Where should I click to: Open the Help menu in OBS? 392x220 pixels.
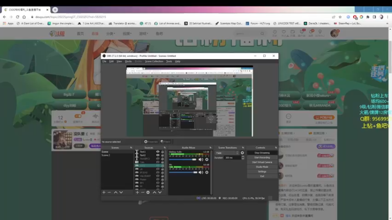[x=177, y=62]
